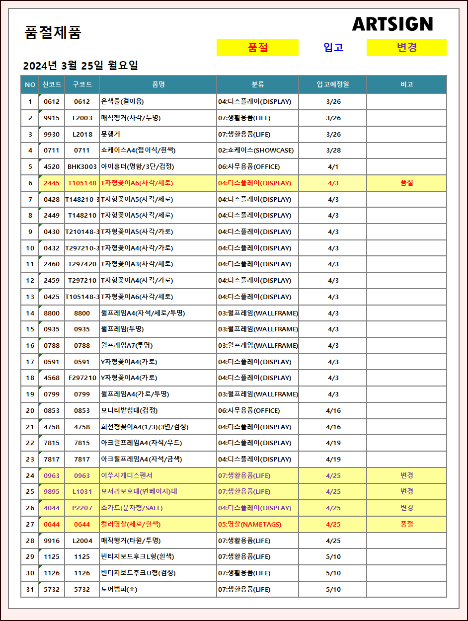Select the 분류 column header
The height and width of the screenshot is (621, 468).
click(257, 84)
